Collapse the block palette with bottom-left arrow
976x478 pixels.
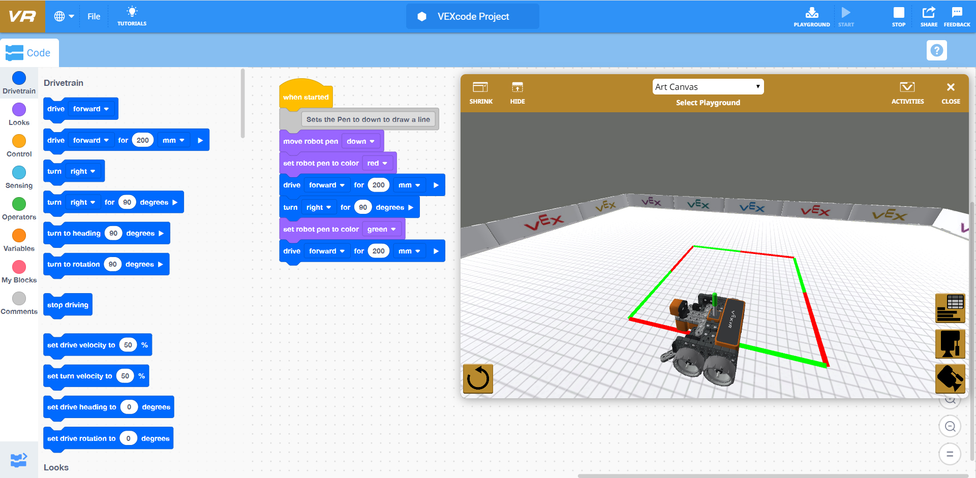pos(19,460)
